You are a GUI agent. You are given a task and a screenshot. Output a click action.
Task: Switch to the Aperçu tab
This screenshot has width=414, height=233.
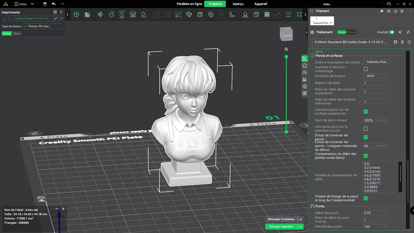(238, 4)
